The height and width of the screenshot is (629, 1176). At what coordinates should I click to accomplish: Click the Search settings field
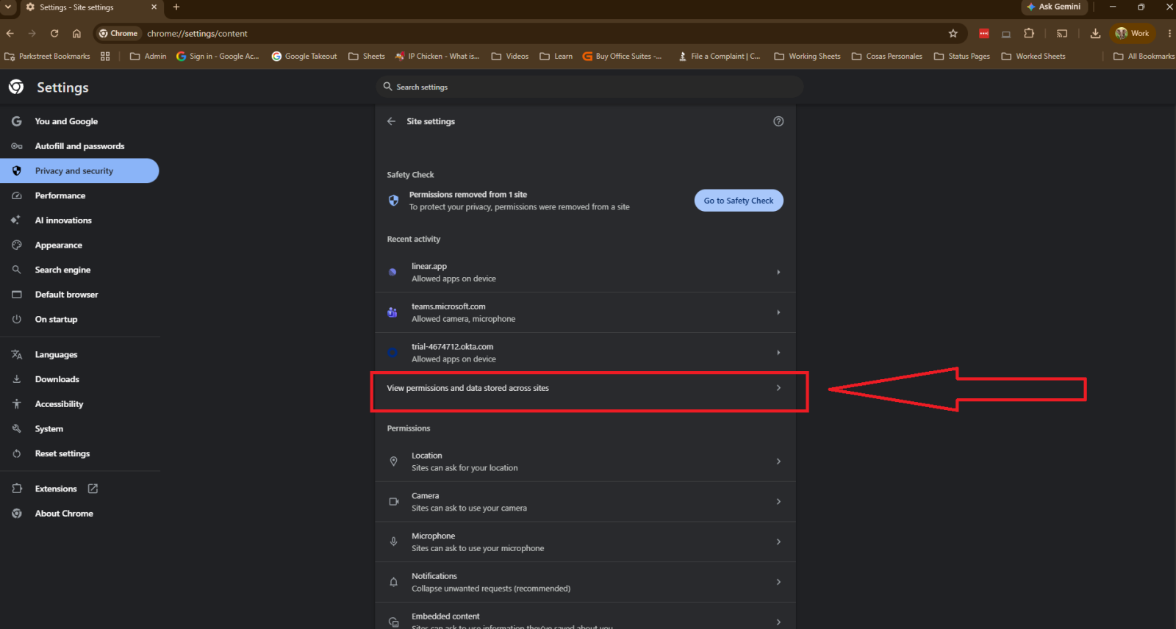coord(589,87)
